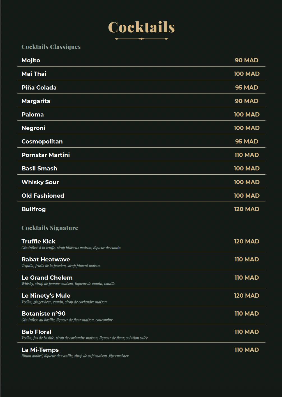
Task: Click the Mai Thai entry
Action: (141, 74)
